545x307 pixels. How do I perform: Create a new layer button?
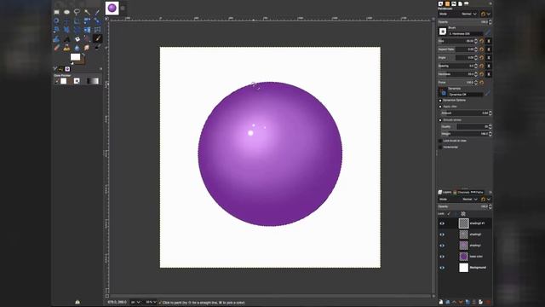coord(441,302)
